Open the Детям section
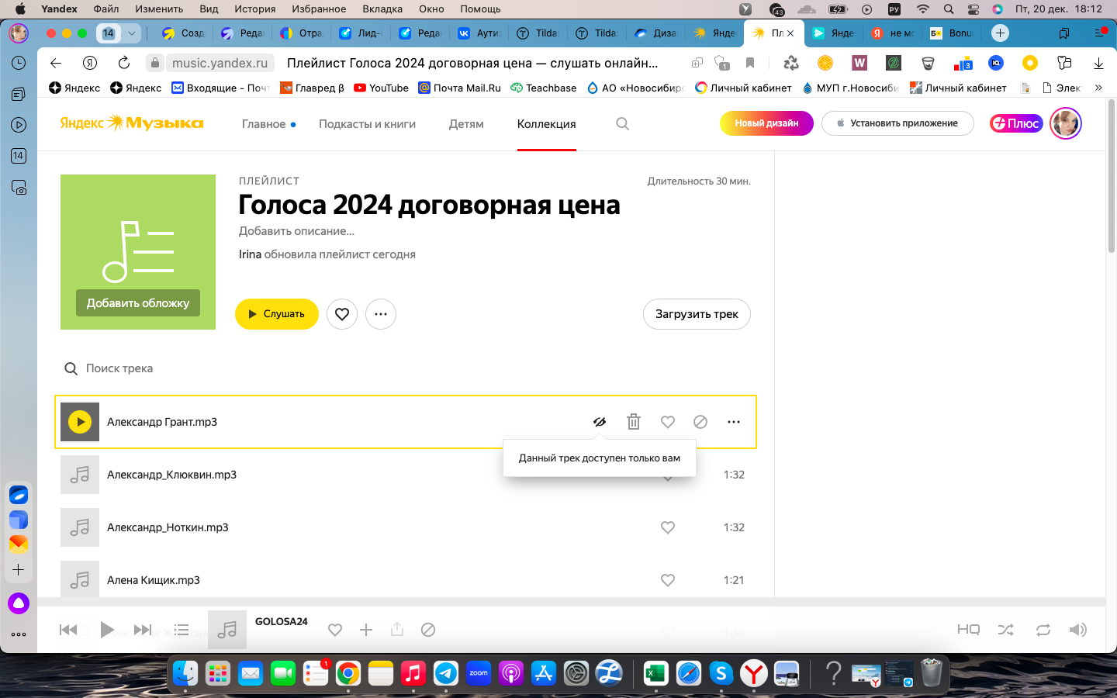The image size is (1117, 698). [x=466, y=124]
